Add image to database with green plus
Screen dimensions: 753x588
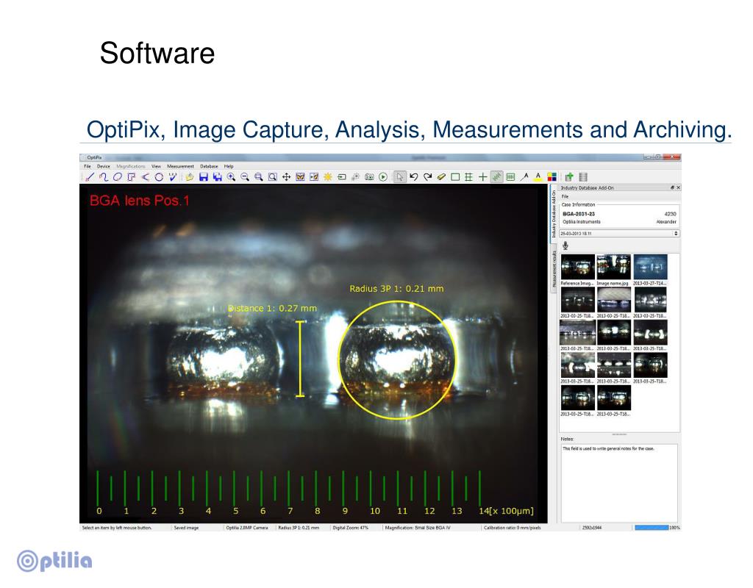pyautogui.click(x=569, y=177)
